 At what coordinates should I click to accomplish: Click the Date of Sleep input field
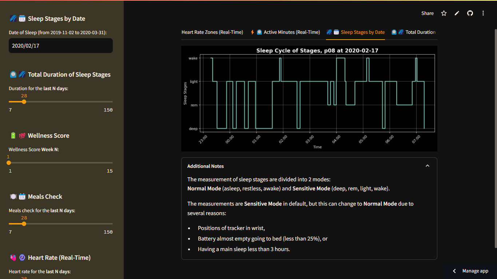point(61,46)
